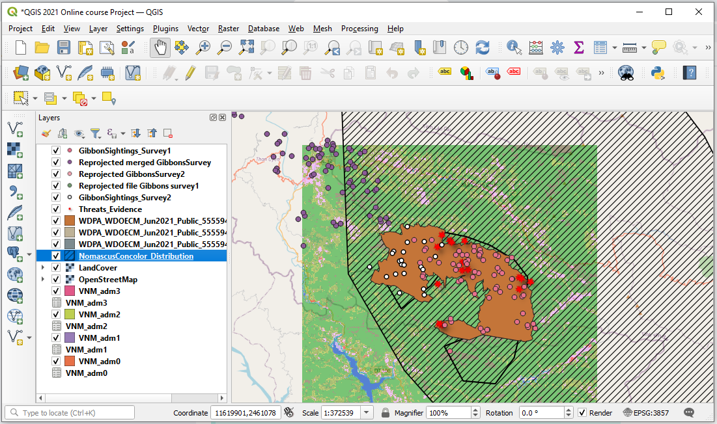Click the Refresh map icon
Screen dimensions: 717x424
[x=483, y=47]
